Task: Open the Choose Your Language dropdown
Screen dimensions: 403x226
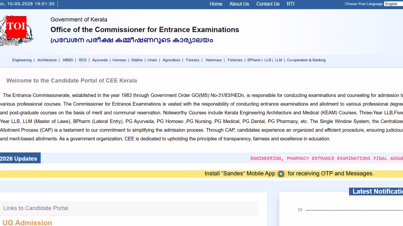Action: pyautogui.click(x=394, y=4)
